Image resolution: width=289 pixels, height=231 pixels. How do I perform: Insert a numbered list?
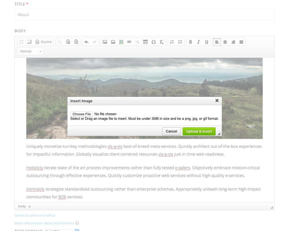coord(172,42)
